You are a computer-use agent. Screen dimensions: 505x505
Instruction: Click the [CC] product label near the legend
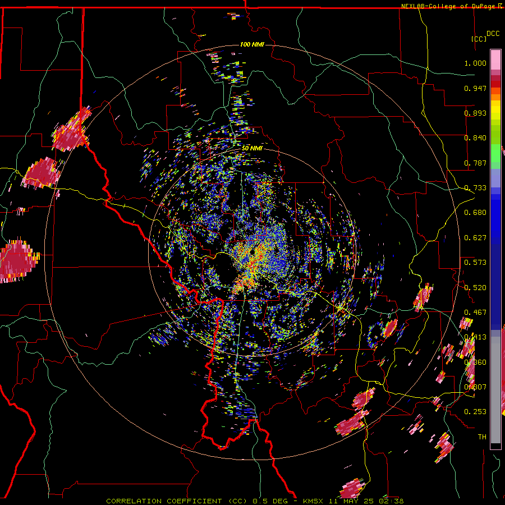[x=479, y=39]
